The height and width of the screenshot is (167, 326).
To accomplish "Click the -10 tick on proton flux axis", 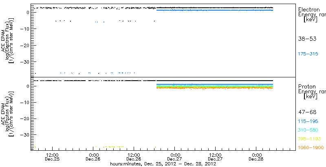I will [25, 102].
